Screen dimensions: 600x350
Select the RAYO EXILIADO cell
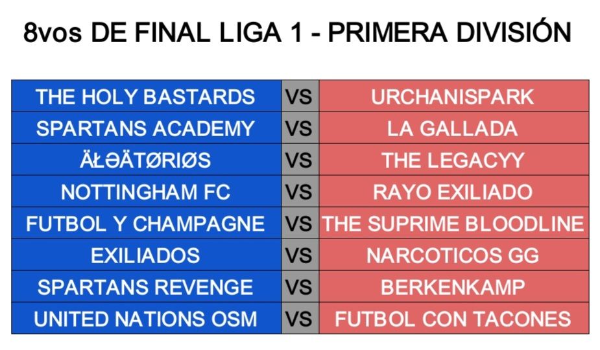point(454,191)
